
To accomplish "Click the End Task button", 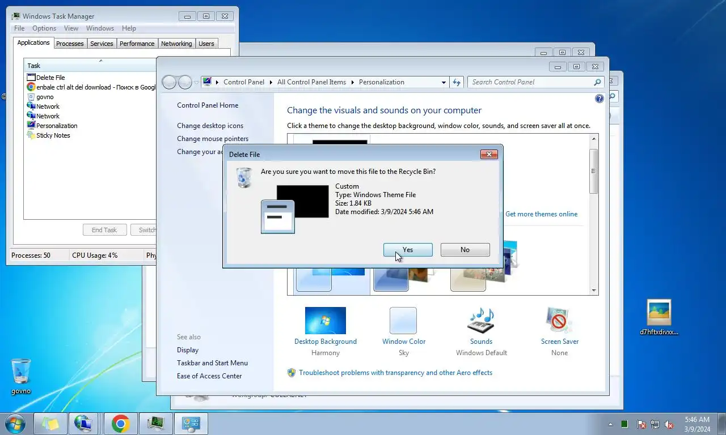I will 104,230.
